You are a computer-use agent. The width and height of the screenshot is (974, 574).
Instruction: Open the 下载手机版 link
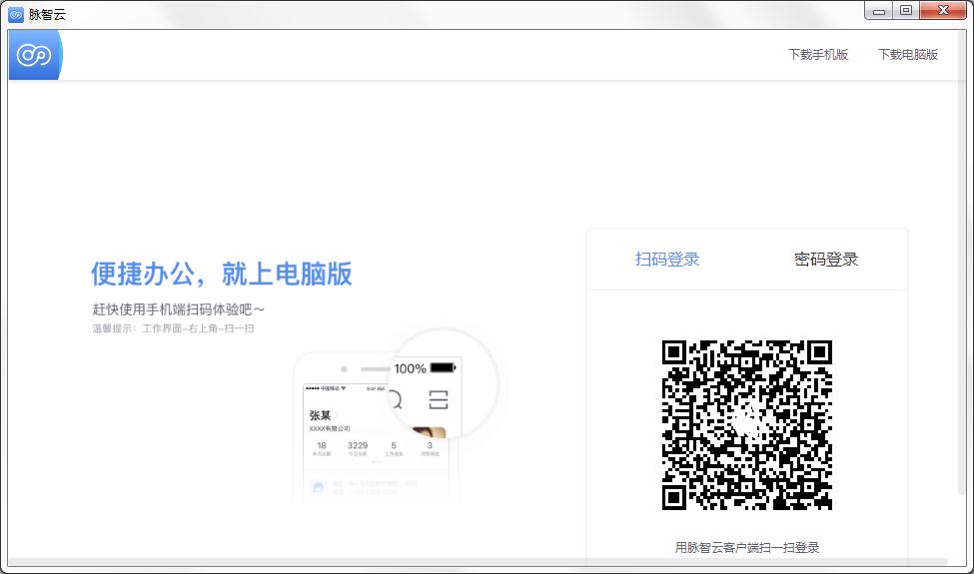click(x=817, y=55)
